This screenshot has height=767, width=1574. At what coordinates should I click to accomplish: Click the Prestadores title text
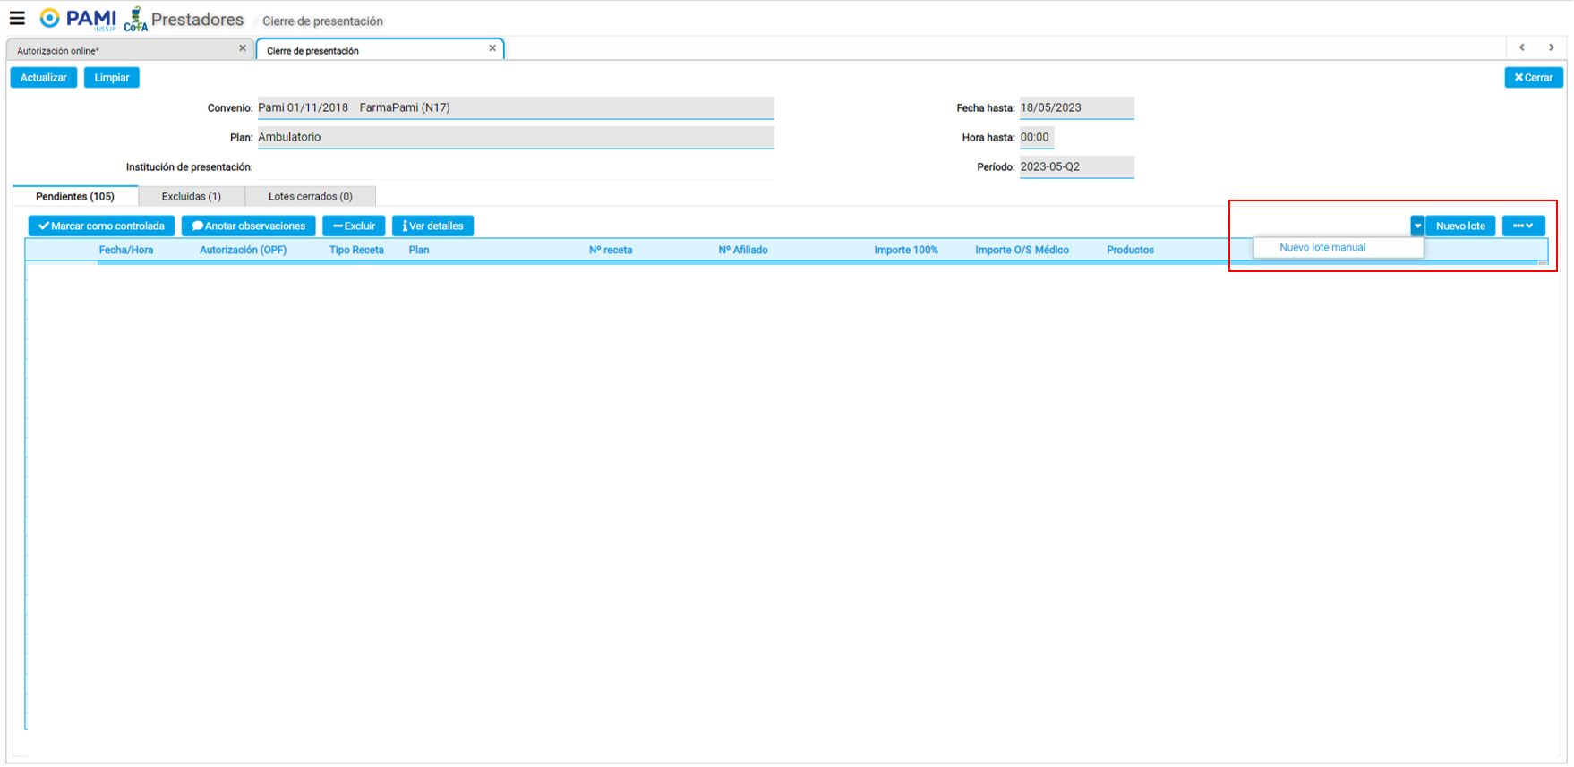coord(197,20)
